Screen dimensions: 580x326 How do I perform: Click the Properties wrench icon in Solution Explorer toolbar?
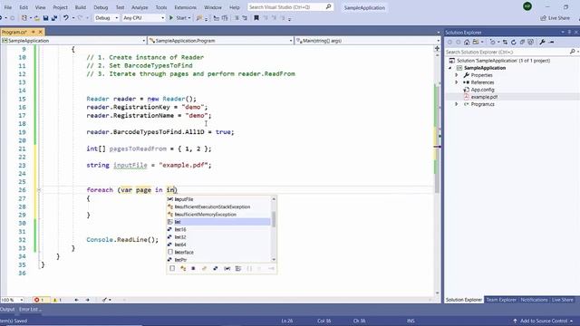click(x=542, y=43)
